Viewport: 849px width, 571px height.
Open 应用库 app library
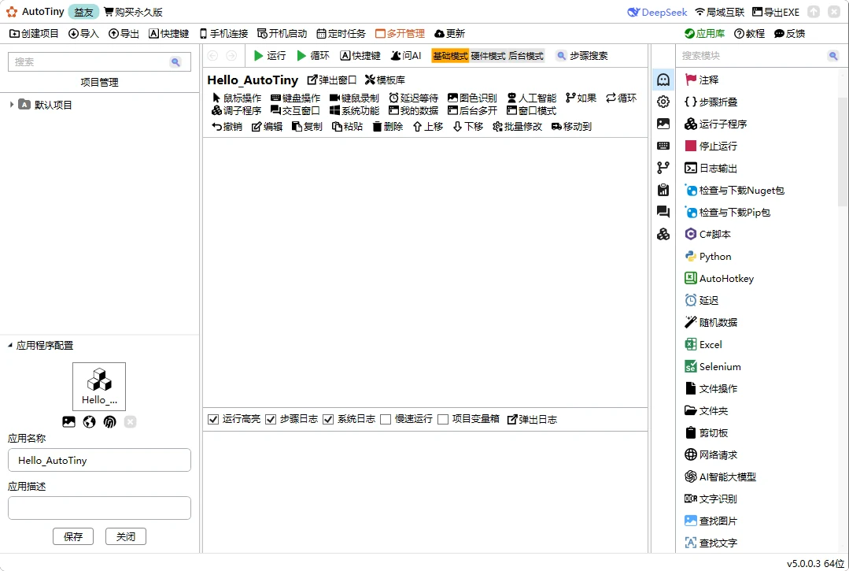(x=704, y=34)
